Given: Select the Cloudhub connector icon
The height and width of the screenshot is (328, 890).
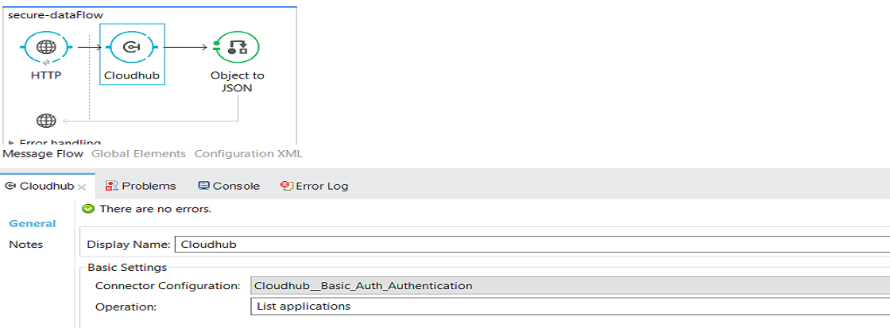Looking at the screenshot, I should tap(132, 47).
